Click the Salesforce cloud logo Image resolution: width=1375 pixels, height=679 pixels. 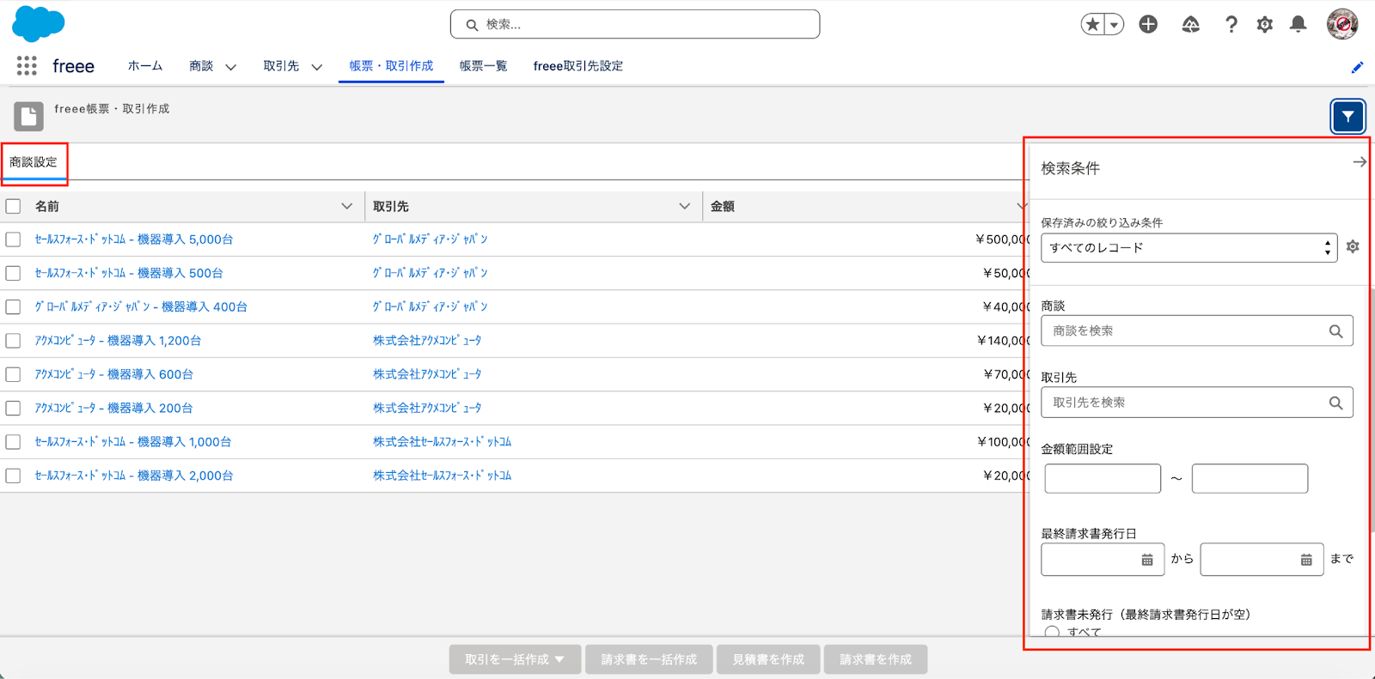[x=39, y=23]
